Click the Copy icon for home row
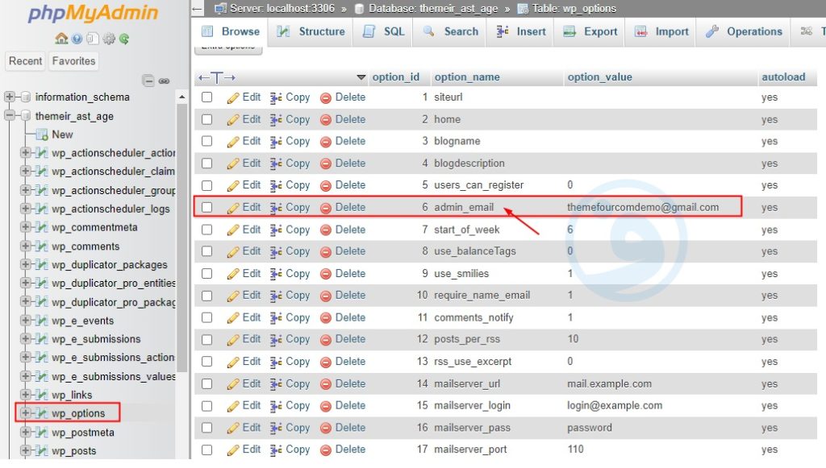Viewport: 826px width, 468px height. [x=276, y=120]
